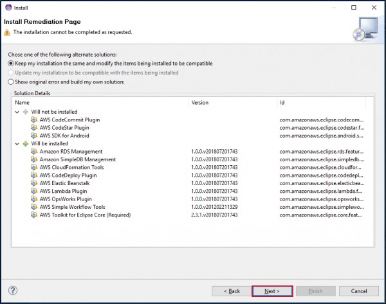This screenshot has width=386, height=304.
Task: Select AWS Toolkit for Eclipse Core (Required) row
Action: 193,215
